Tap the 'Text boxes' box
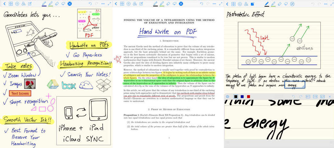 pos(20,93)
